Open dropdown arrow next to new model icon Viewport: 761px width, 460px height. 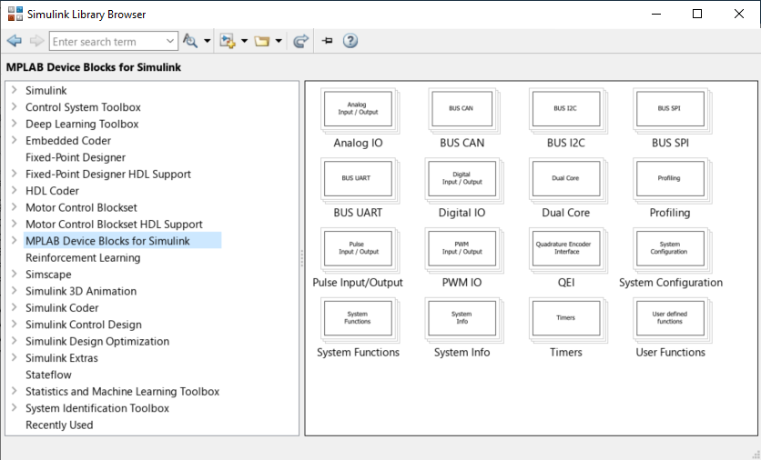point(243,41)
